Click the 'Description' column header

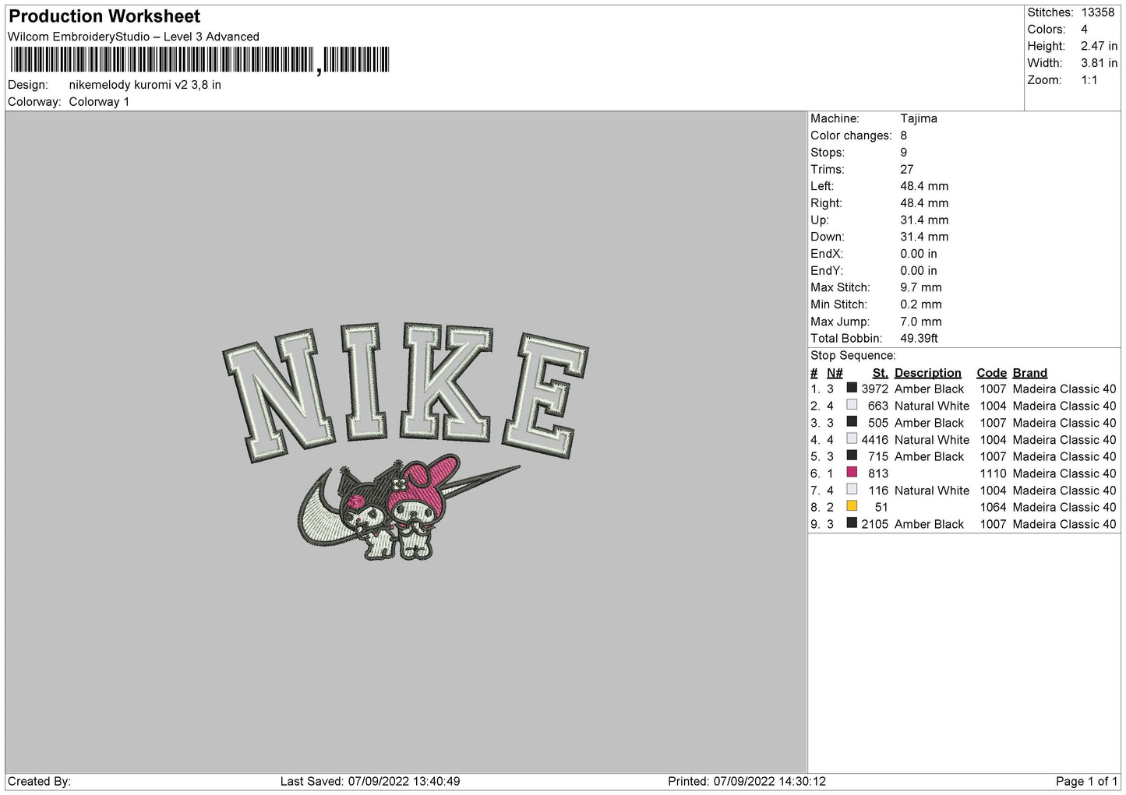point(927,373)
